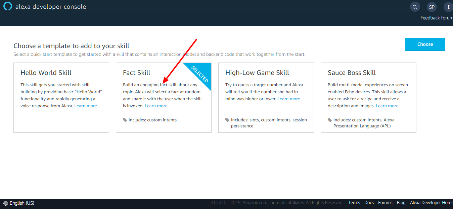Open search via magnifier icon

[x=415, y=7]
